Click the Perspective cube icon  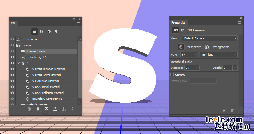[x=181, y=47]
